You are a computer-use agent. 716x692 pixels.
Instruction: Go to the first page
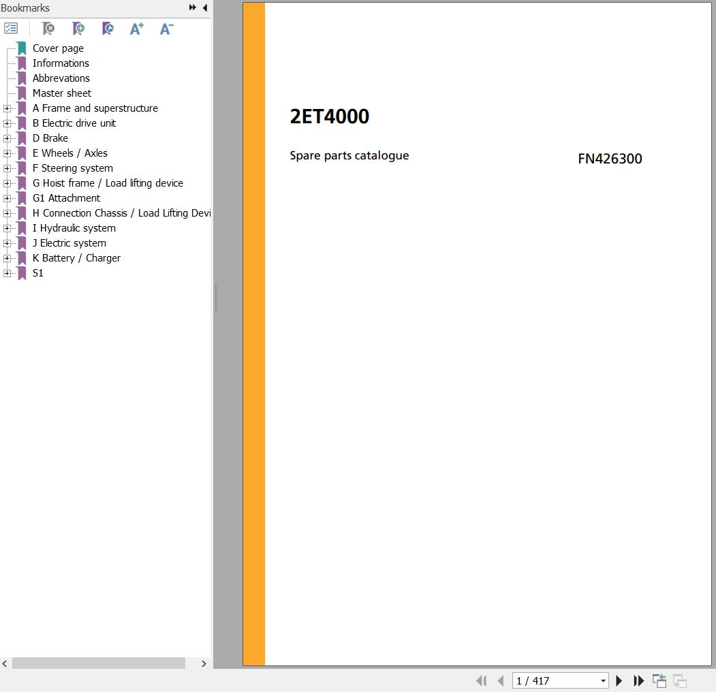point(481,680)
